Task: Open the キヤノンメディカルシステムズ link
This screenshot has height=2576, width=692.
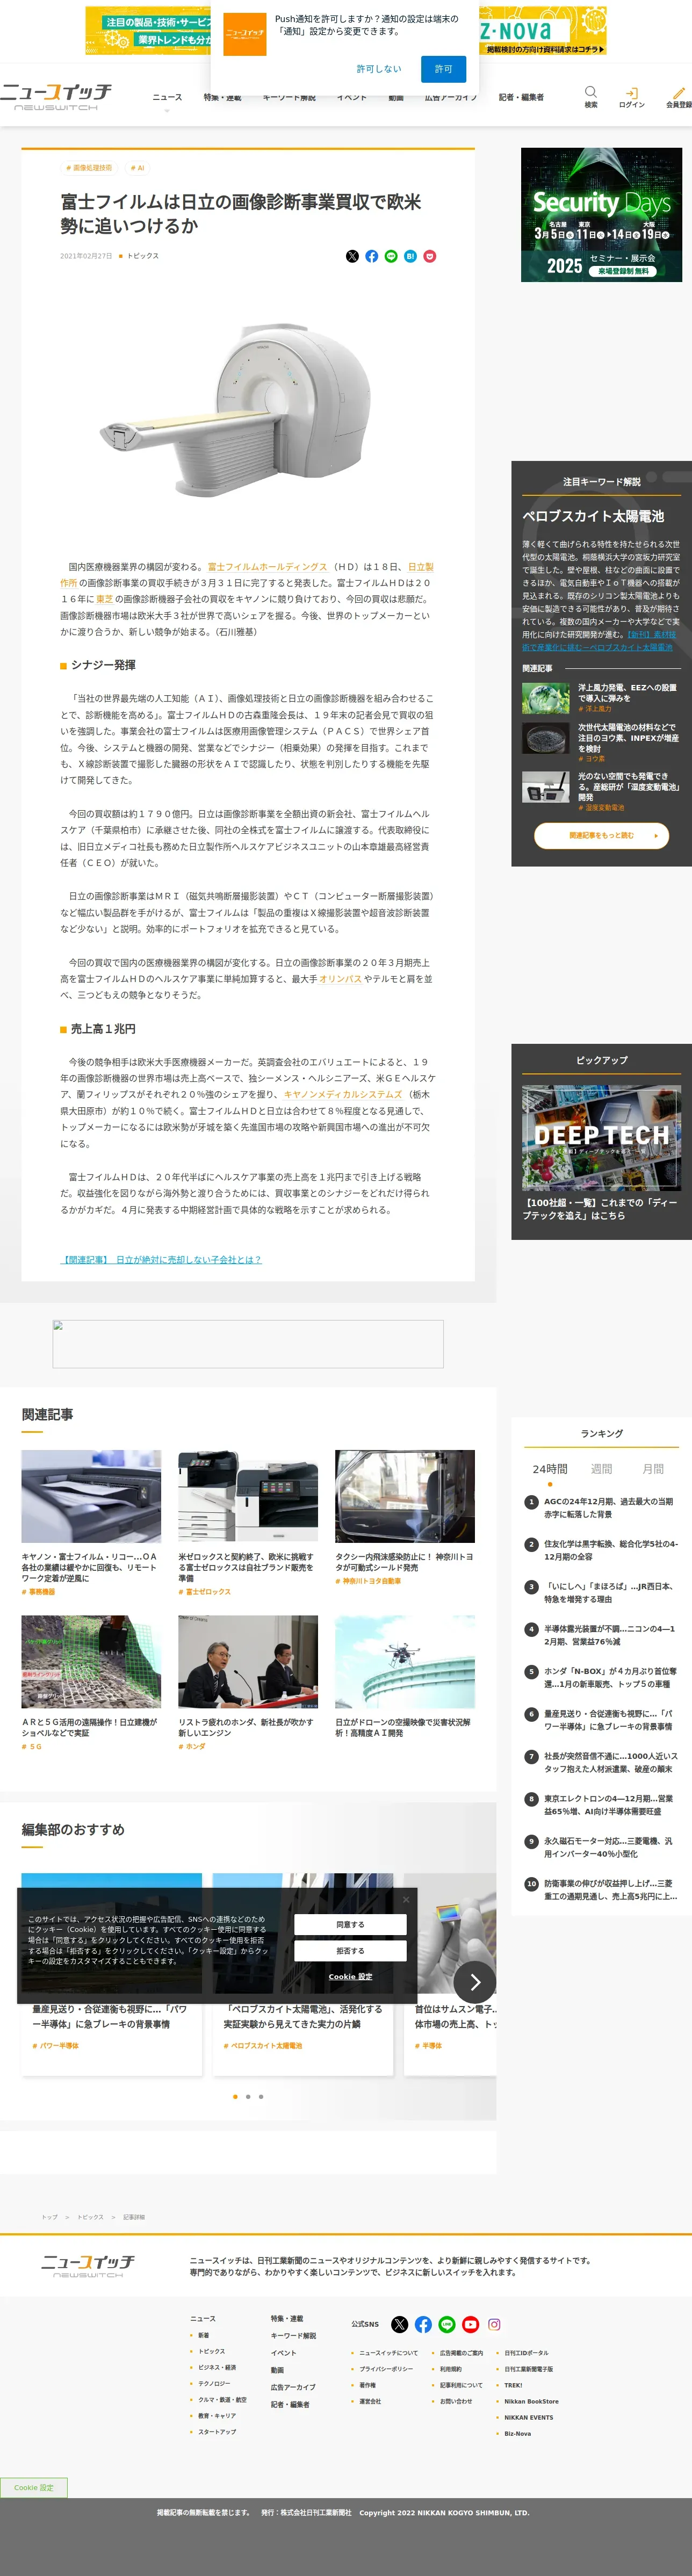Action: pos(343,1094)
